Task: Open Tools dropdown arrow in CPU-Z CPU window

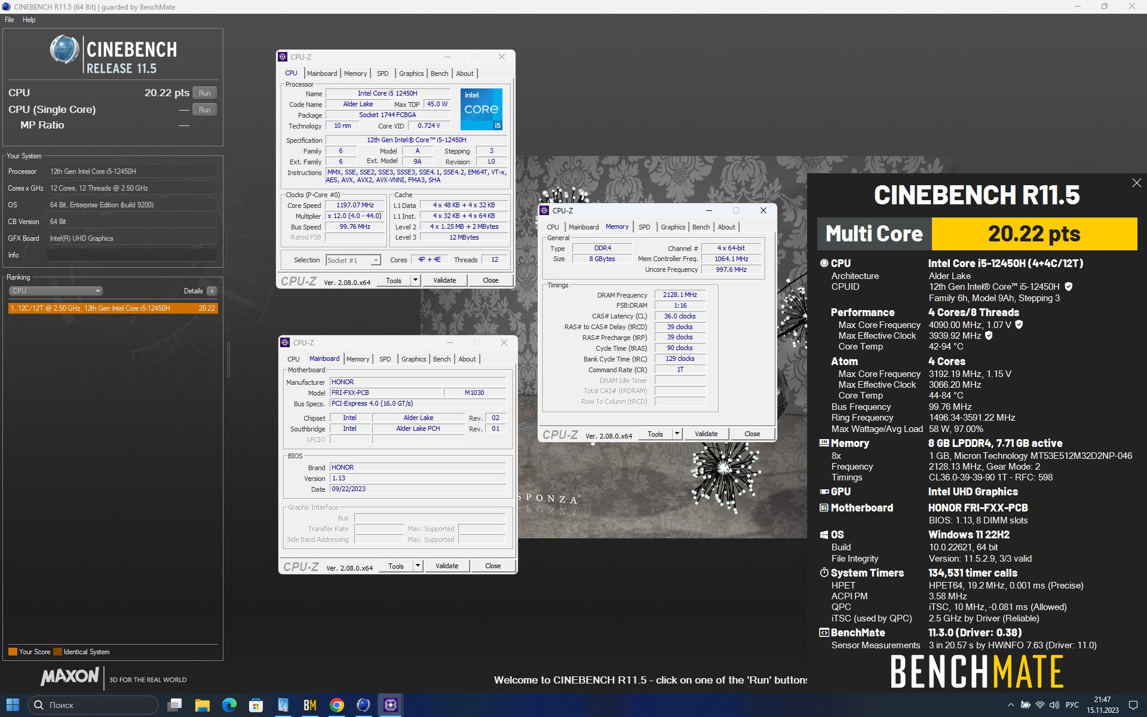Action: [x=415, y=280]
